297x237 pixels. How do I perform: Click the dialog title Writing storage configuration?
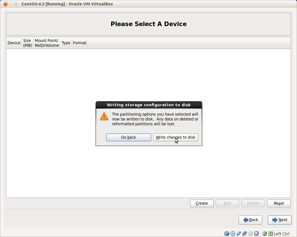coord(149,105)
